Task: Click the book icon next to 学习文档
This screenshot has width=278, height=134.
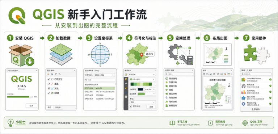Action: (172, 123)
